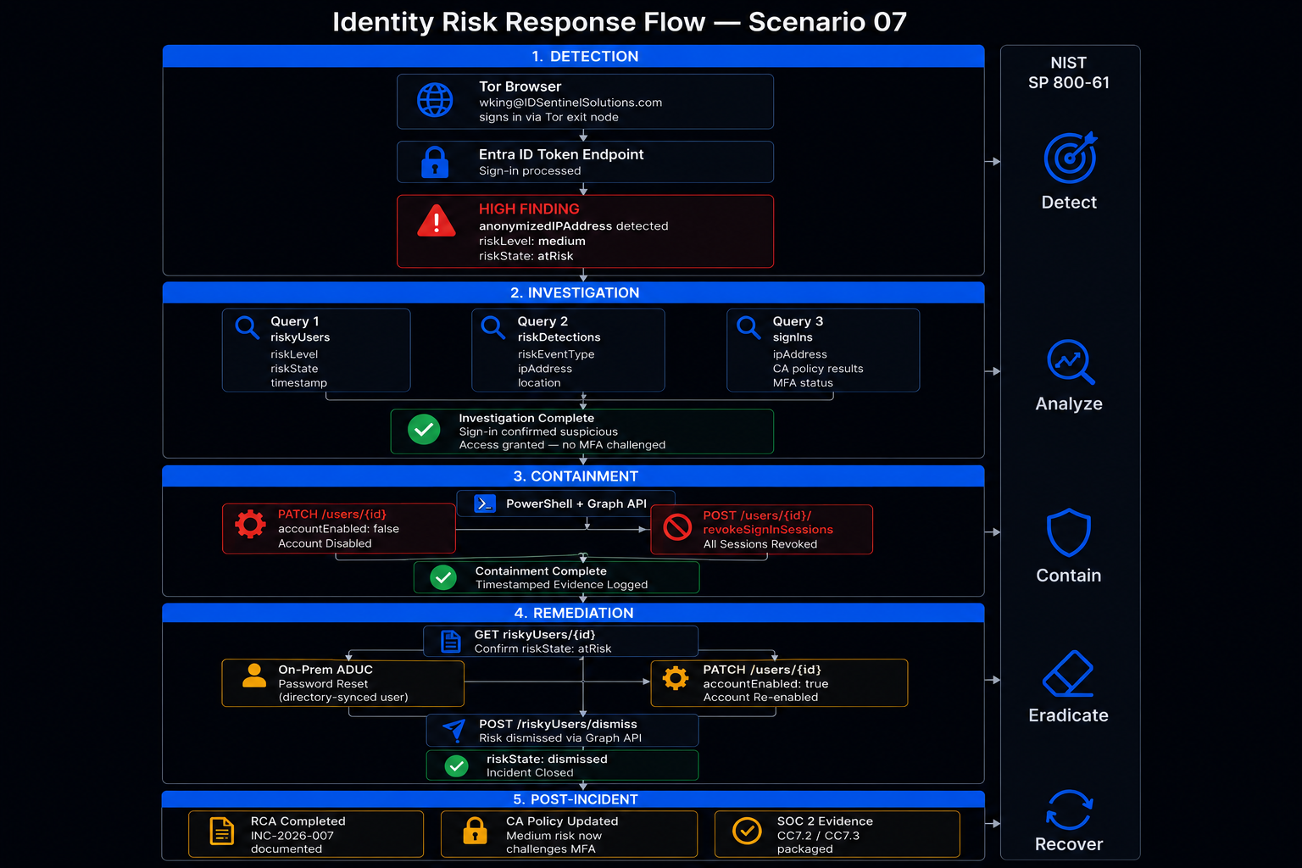Click the Contain shield icon
The height and width of the screenshot is (868, 1302).
[x=1068, y=532]
